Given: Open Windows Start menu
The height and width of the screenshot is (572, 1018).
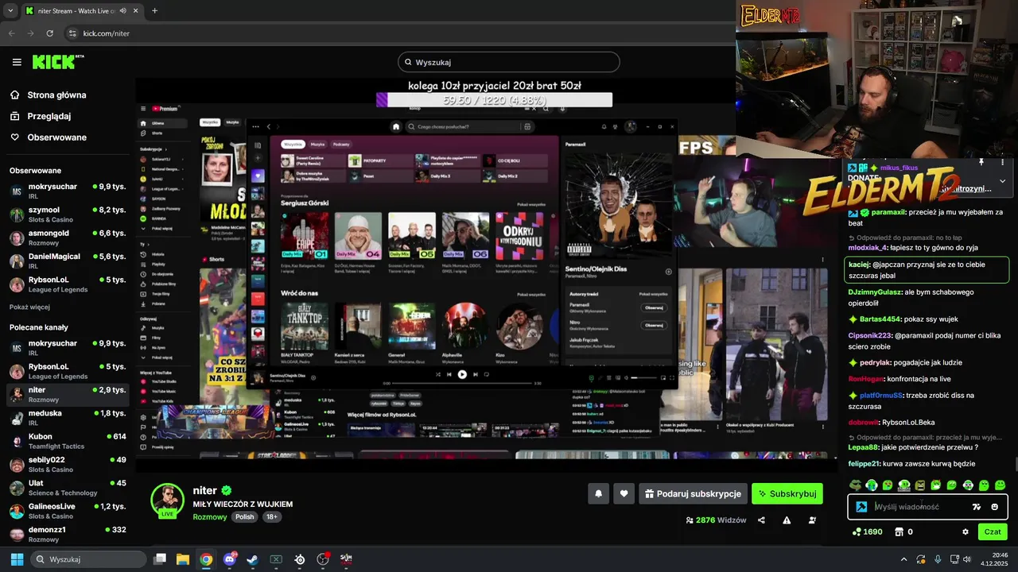Looking at the screenshot, I should pyautogui.click(x=17, y=559).
